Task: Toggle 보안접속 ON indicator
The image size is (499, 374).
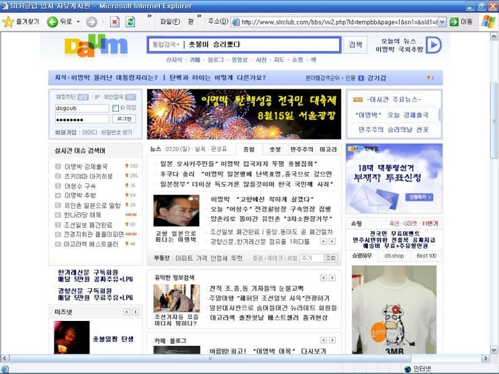Action: point(130,97)
